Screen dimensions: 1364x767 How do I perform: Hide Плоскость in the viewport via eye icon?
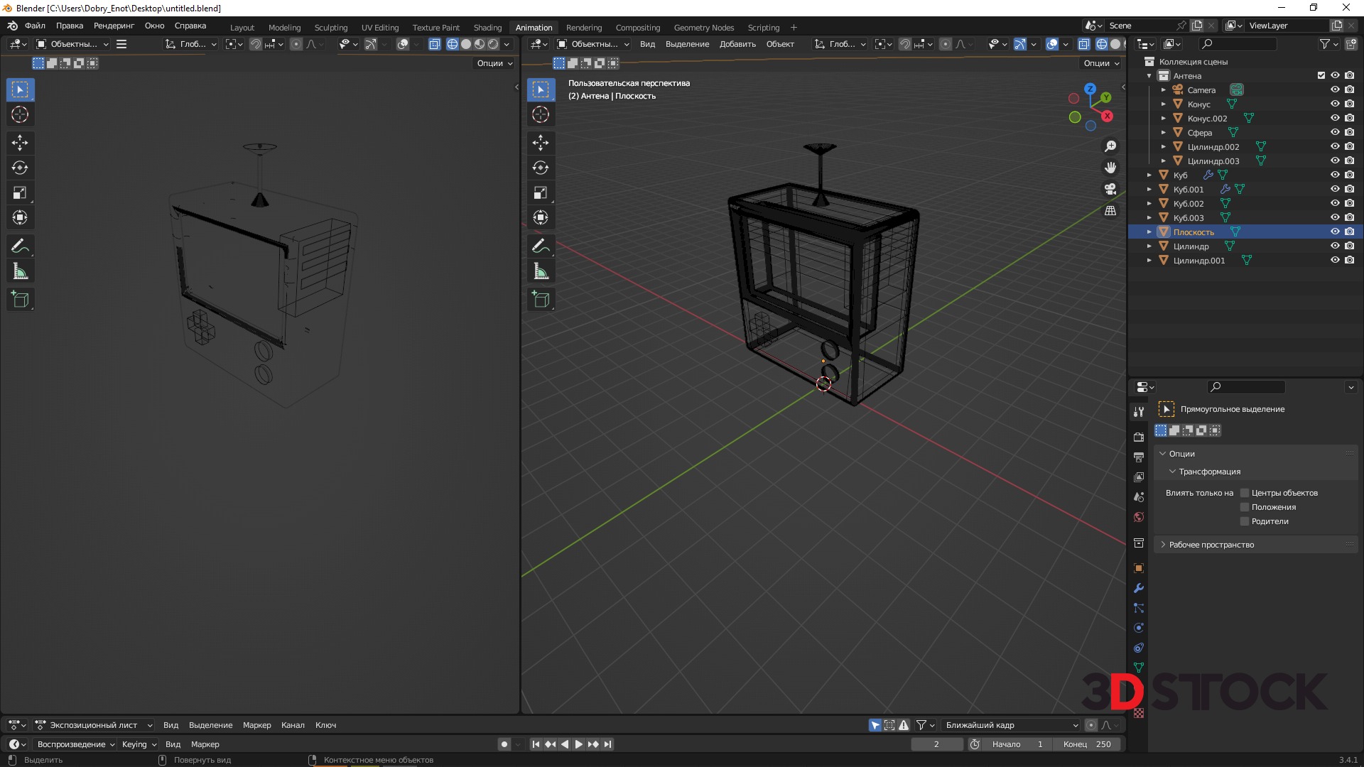point(1335,232)
